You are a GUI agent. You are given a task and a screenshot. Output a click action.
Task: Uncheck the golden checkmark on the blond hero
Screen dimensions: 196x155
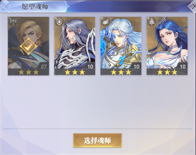pos(28,46)
